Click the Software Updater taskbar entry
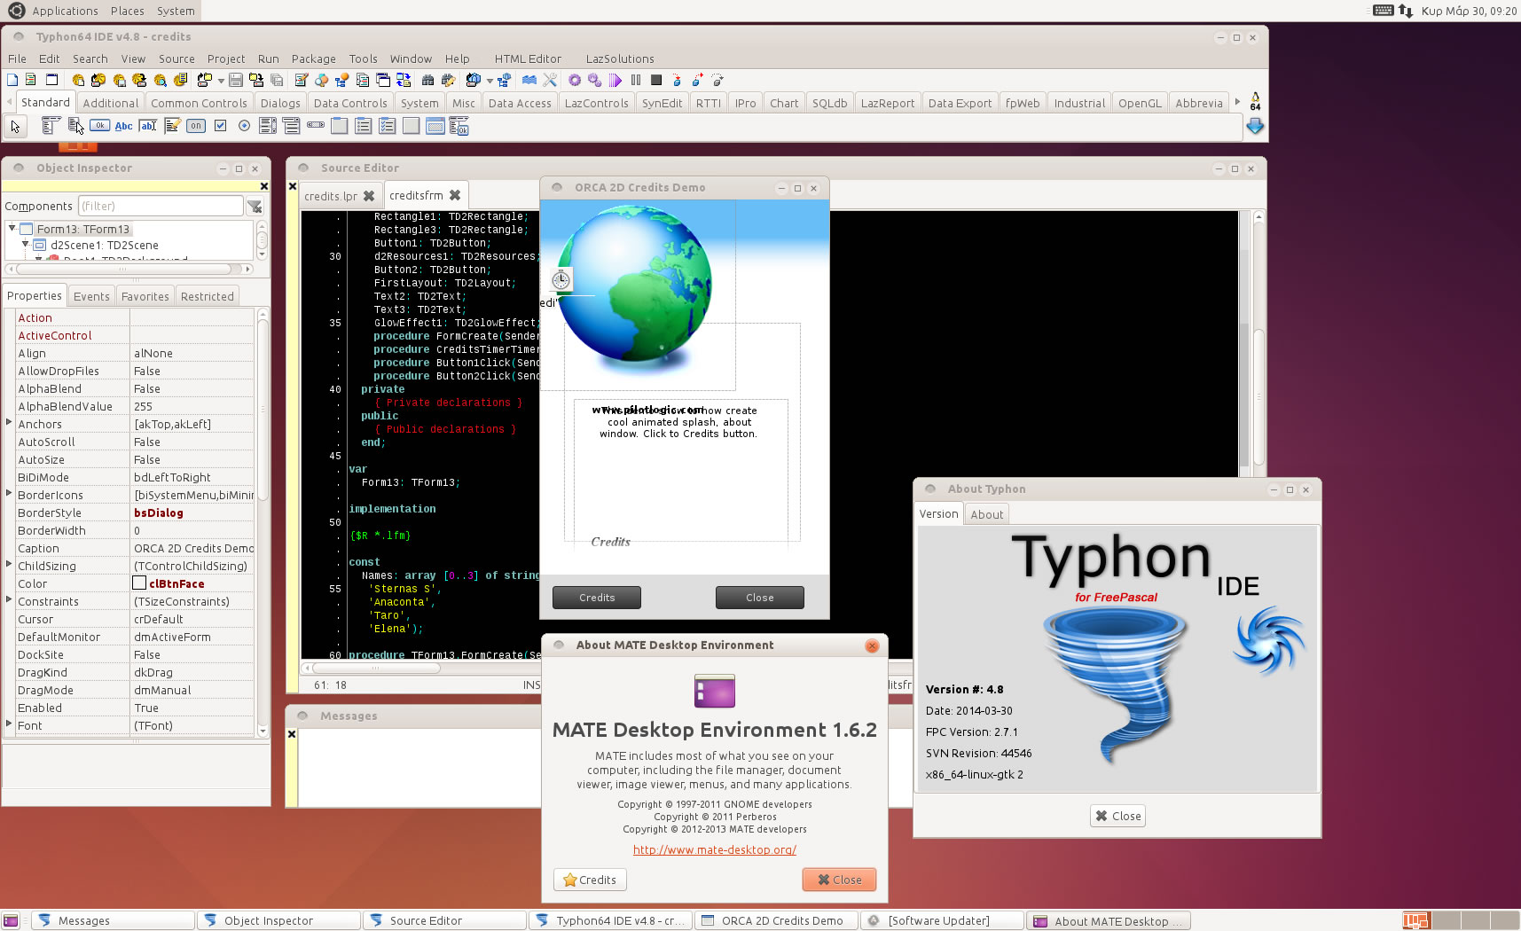The image size is (1521, 931). [942, 920]
